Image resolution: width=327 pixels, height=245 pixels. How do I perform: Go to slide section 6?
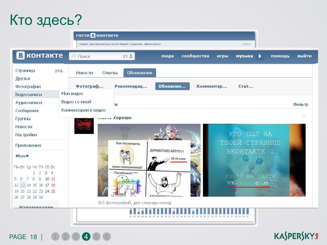point(107,237)
